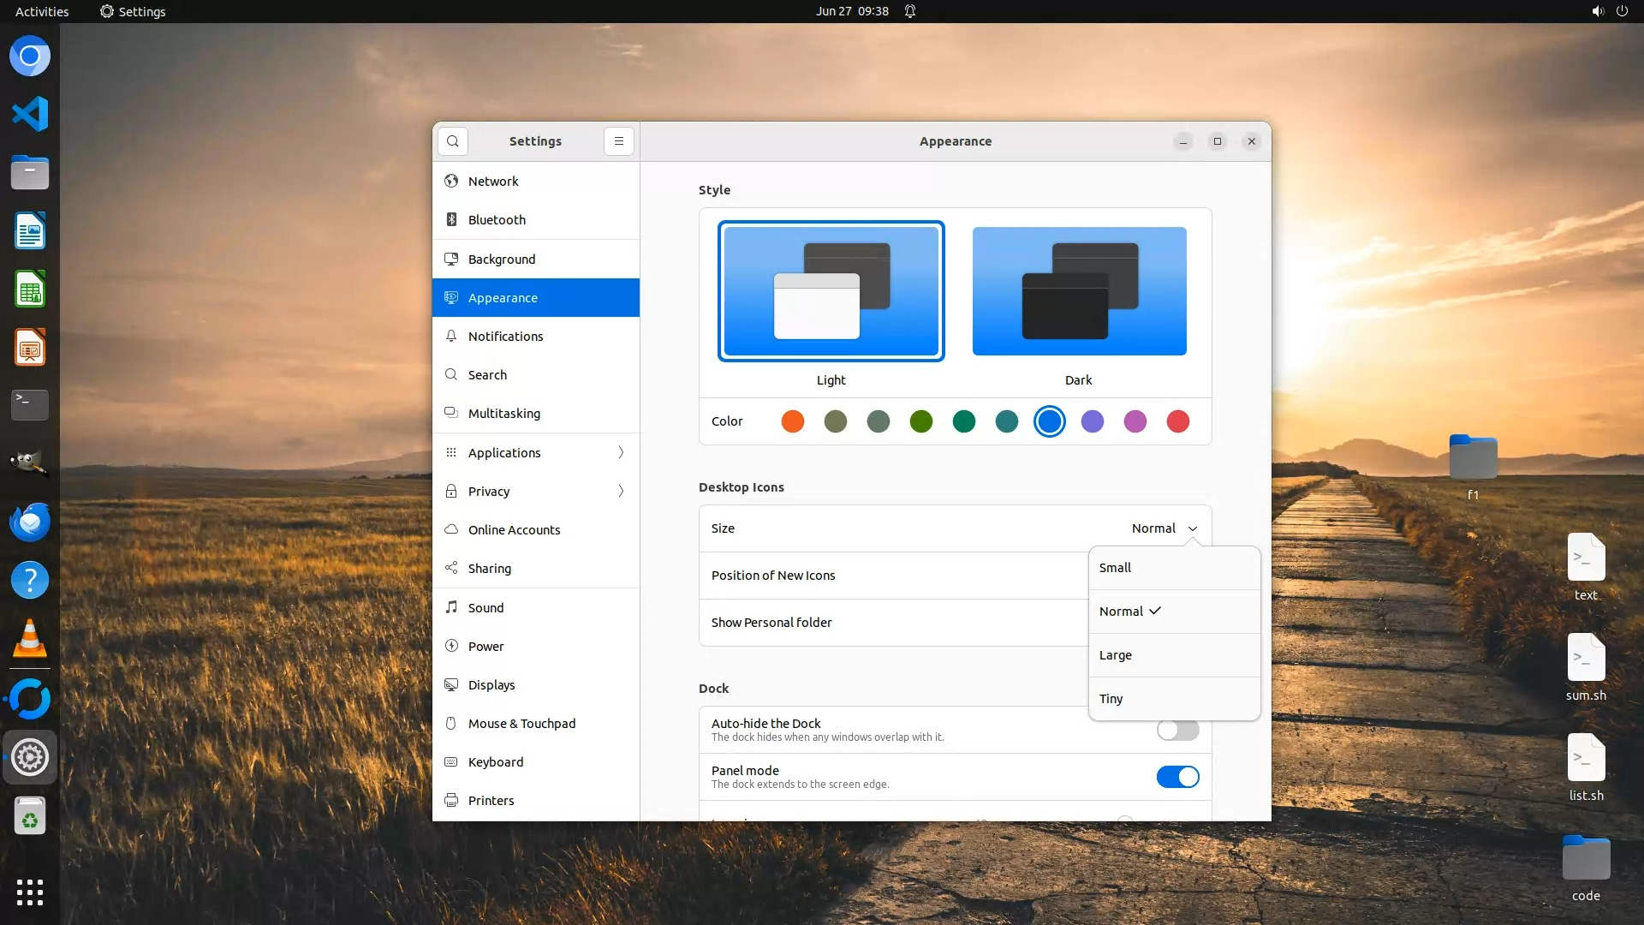Expand the Applications submenu chevron
The width and height of the screenshot is (1644, 925).
pyautogui.click(x=621, y=452)
